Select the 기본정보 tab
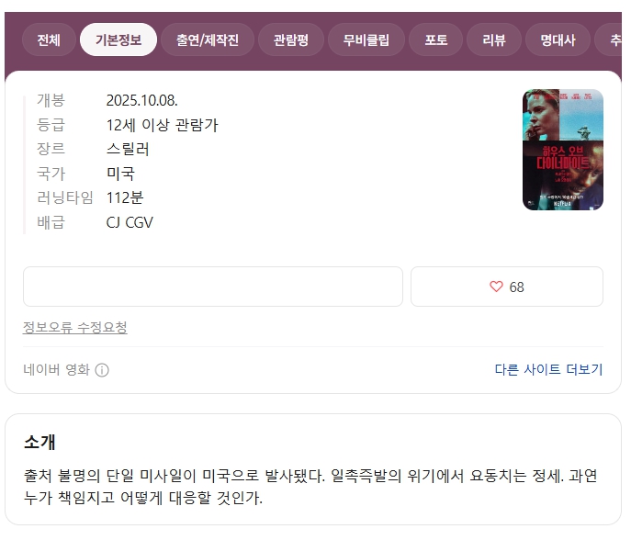The height and width of the screenshot is (540, 631). click(x=118, y=39)
